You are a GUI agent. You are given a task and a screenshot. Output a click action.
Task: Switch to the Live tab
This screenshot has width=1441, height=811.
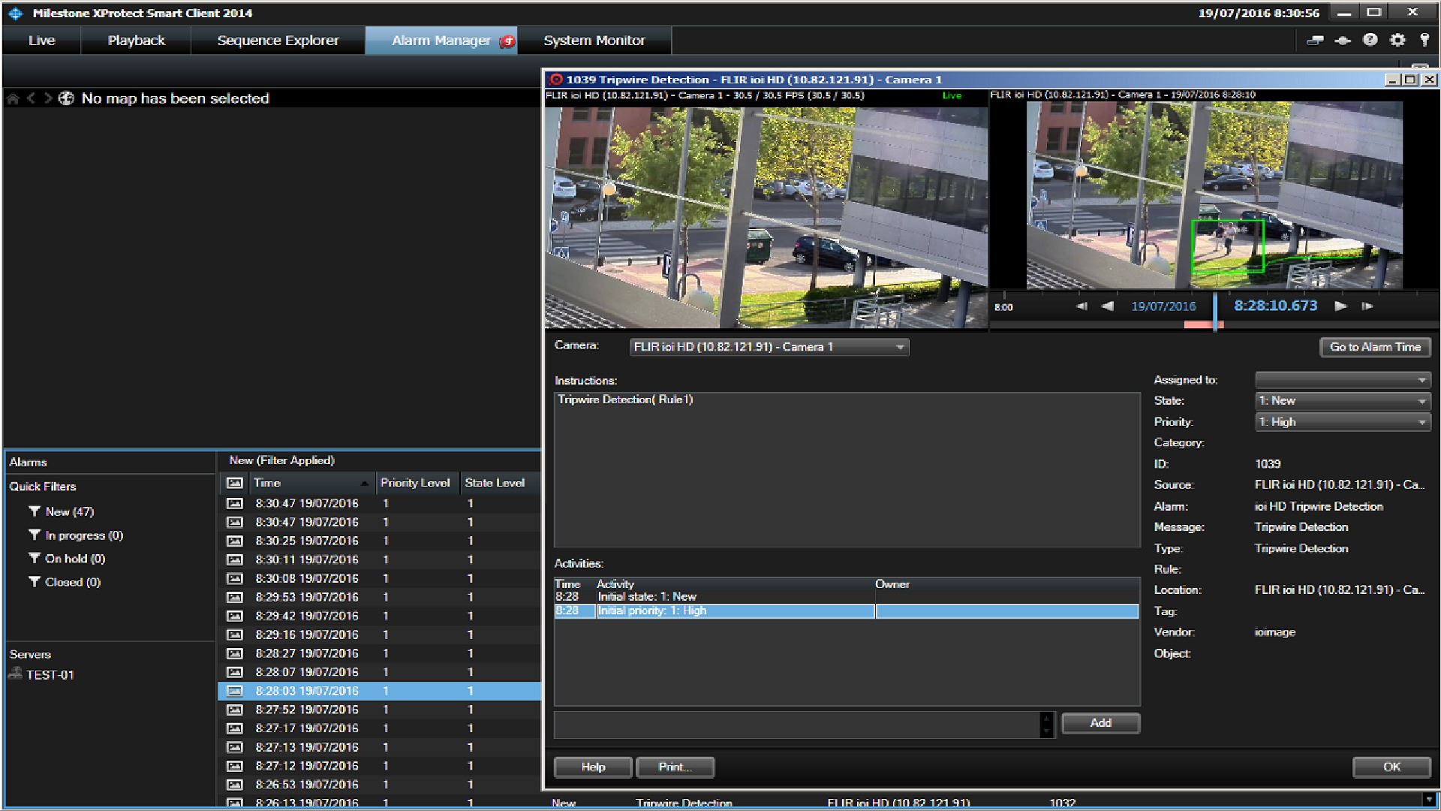pos(42,41)
